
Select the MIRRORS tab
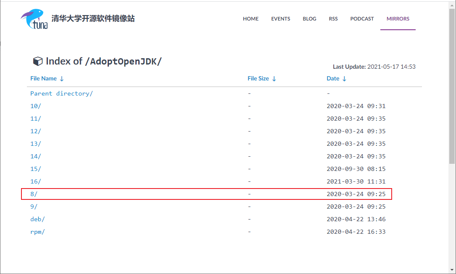(398, 19)
